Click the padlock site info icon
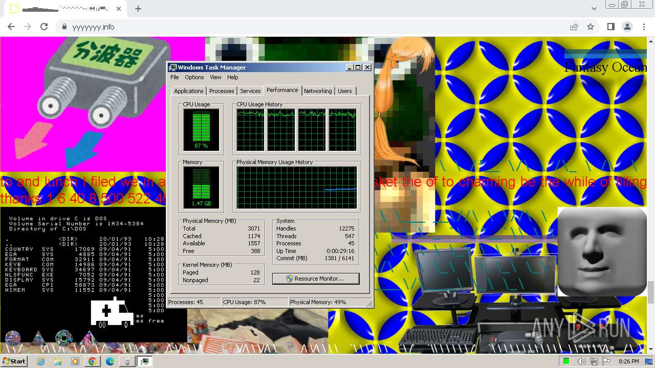 point(64,27)
